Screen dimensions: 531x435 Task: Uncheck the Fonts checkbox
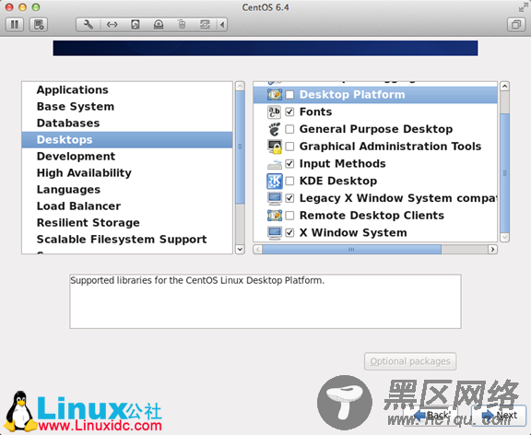tap(289, 112)
